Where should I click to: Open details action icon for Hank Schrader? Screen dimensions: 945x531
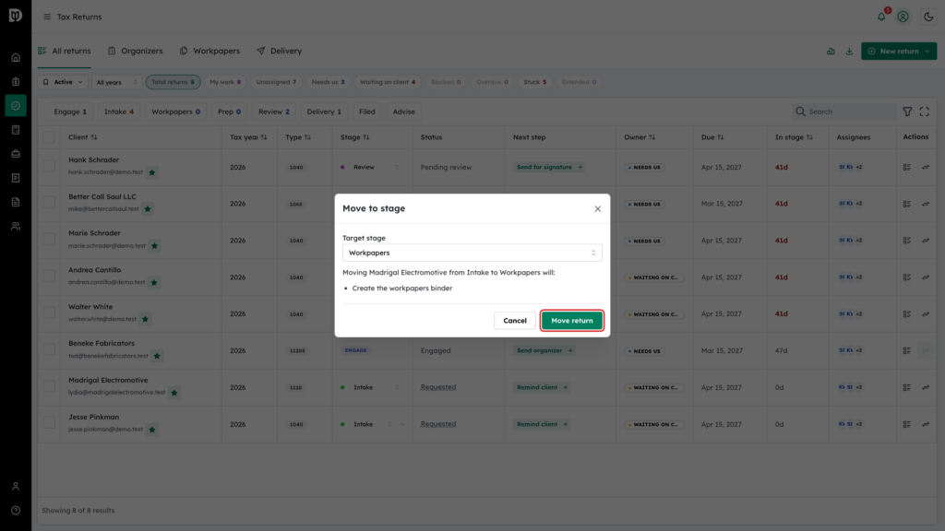[907, 168]
